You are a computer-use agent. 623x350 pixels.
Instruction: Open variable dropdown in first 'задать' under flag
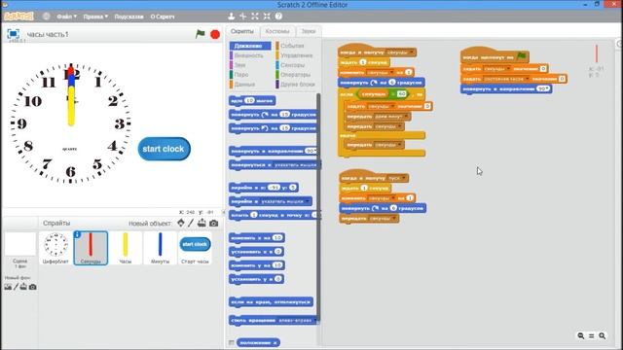508,69
